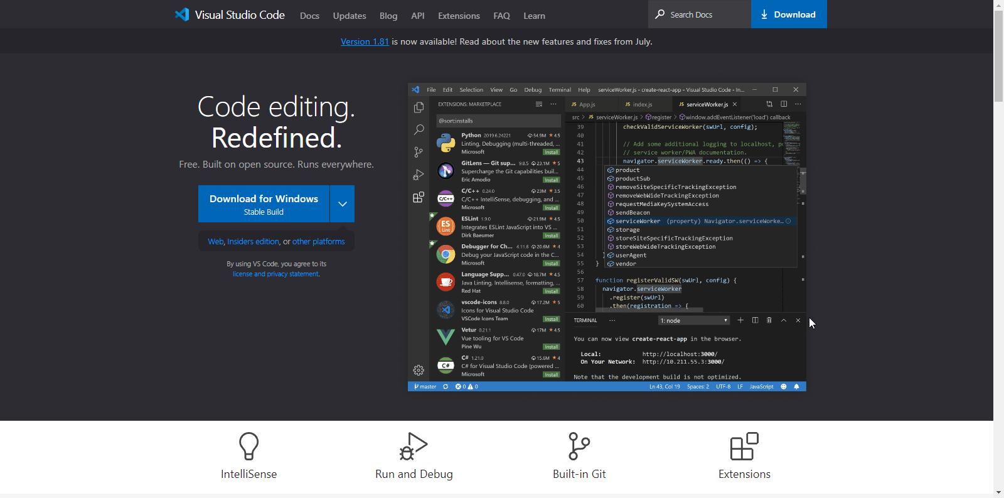Viewport: 1004px width, 498px height.
Task: Open the Extensions item in top navigation
Action: pos(459,16)
